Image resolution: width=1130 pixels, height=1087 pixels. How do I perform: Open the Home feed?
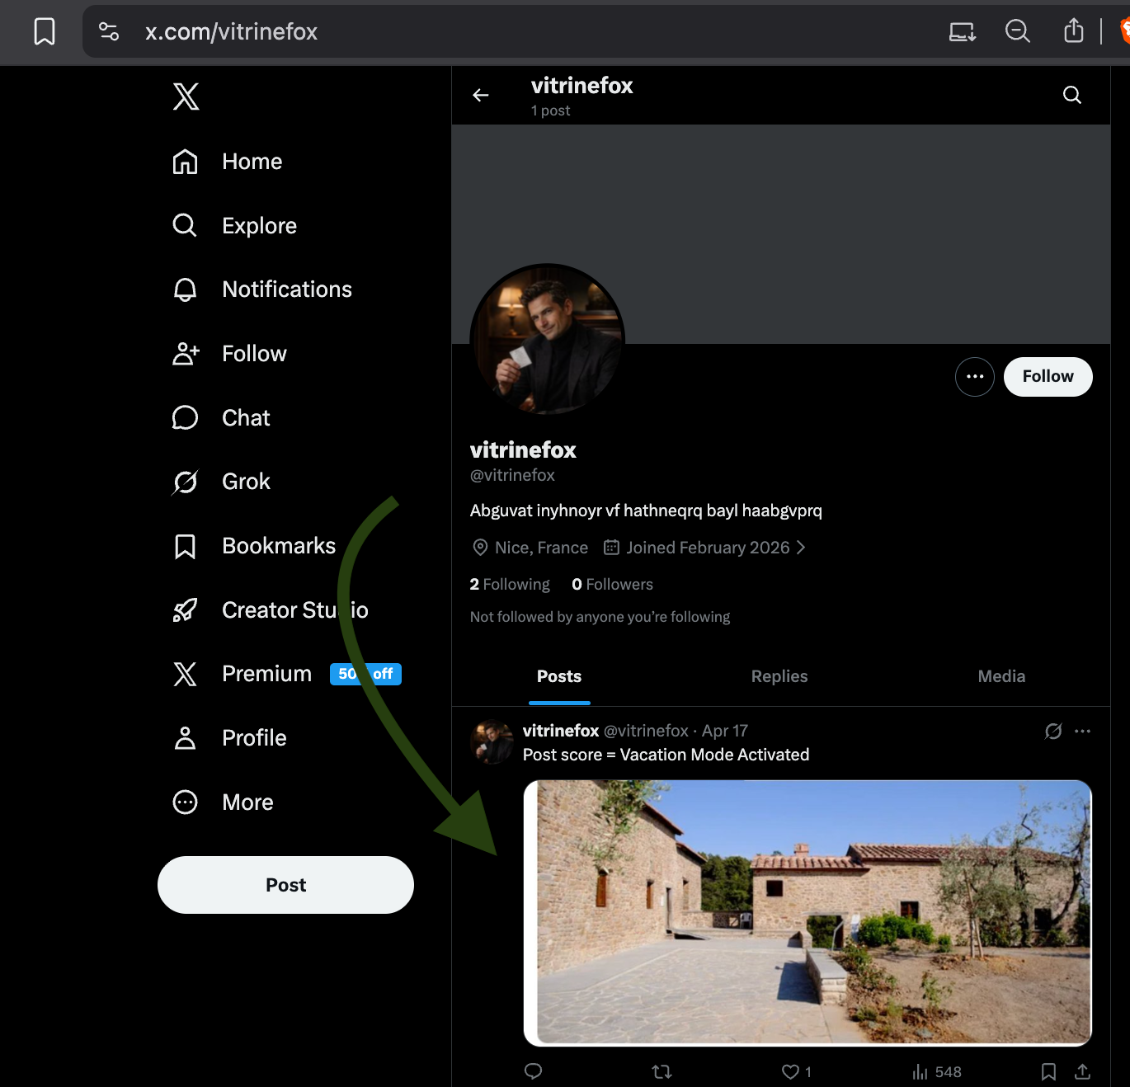252,162
